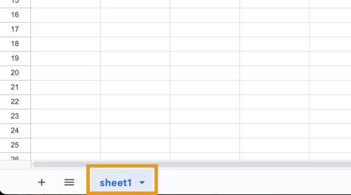Select row 17 via its header
The image size is (351, 195).
point(15,29)
